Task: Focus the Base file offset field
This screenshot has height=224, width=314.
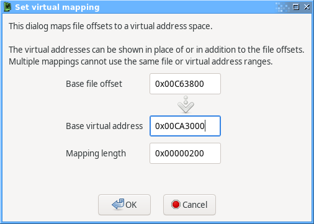Action: tap(185, 84)
